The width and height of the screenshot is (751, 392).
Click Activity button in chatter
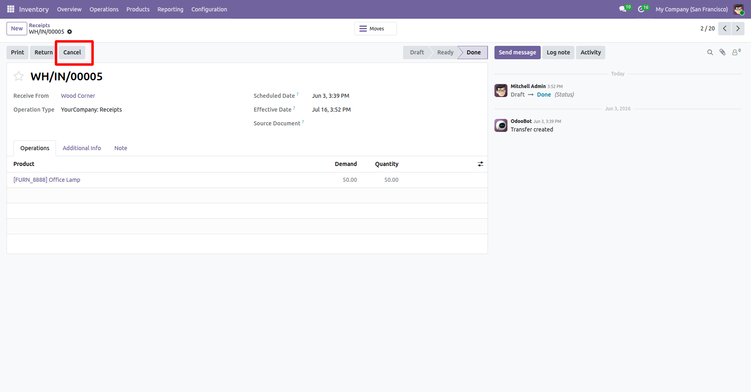pyautogui.click(x=591, y=52)
